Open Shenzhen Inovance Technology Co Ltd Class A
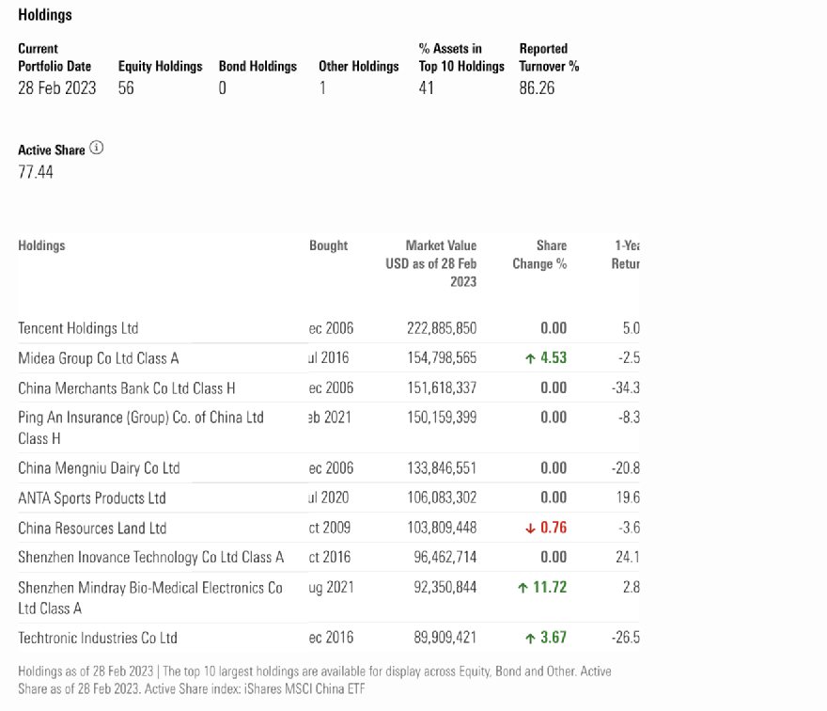Image resolution: width=827 pixels, height=711 pixels. [x=150, y=558]
